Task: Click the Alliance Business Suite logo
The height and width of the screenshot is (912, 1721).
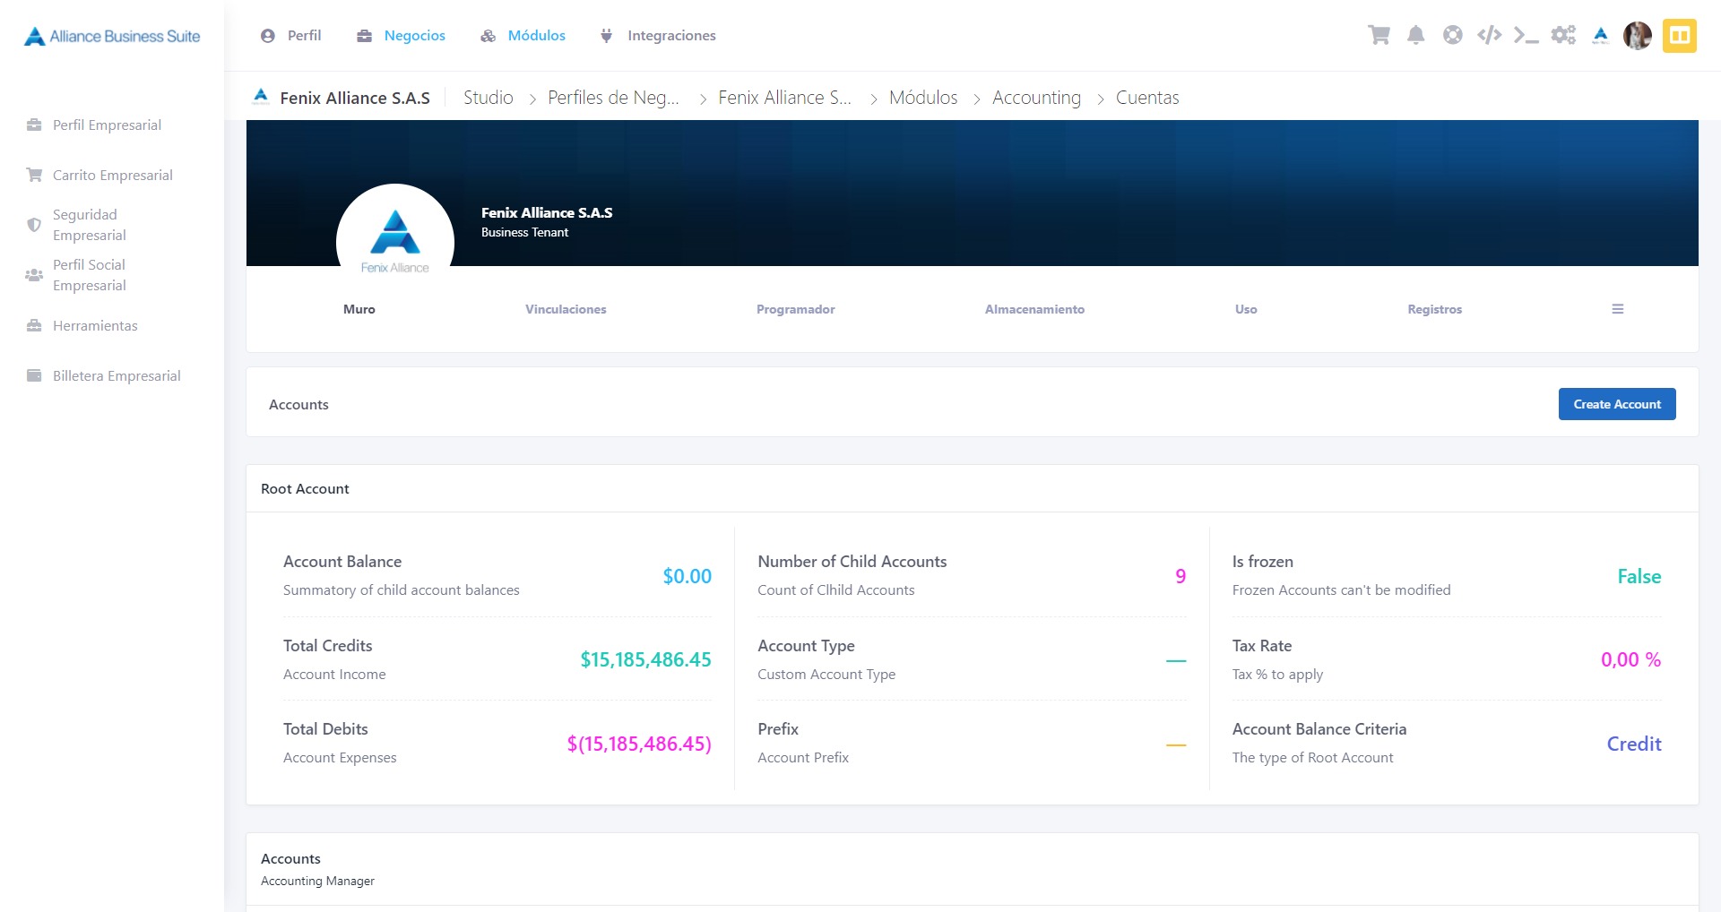Action: tap(112, 36)
